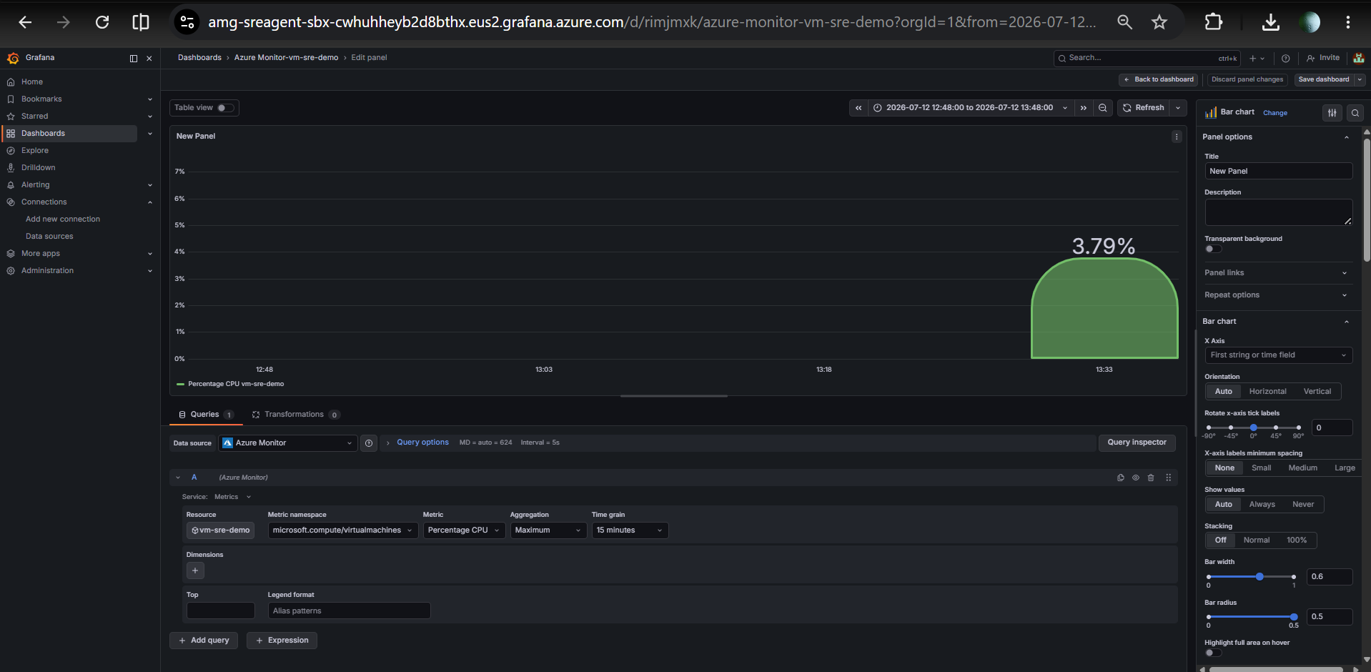Set orientation to Vertical
This screenshot has height=672, width=1371.
pyautogui.click(x=1317, y=392)
